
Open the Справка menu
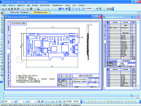[81, 5]
